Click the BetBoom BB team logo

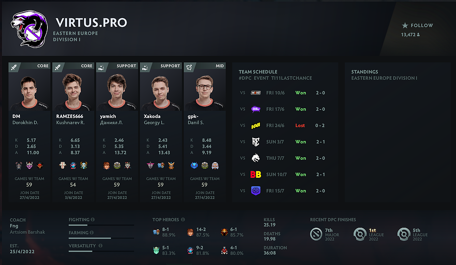[255, 174]
